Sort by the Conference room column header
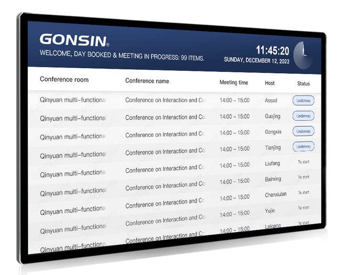344x275 pixels. pyautogui.click(x=64, y=80)
